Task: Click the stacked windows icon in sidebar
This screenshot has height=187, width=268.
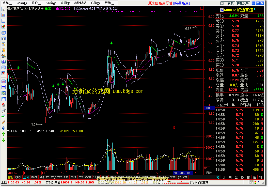Action: [3, 33]
